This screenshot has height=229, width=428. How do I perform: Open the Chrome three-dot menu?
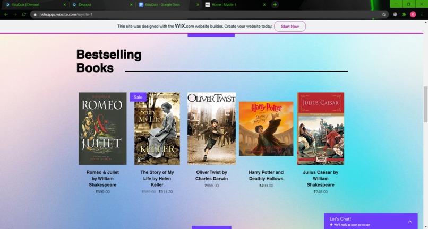pos(422,14)
